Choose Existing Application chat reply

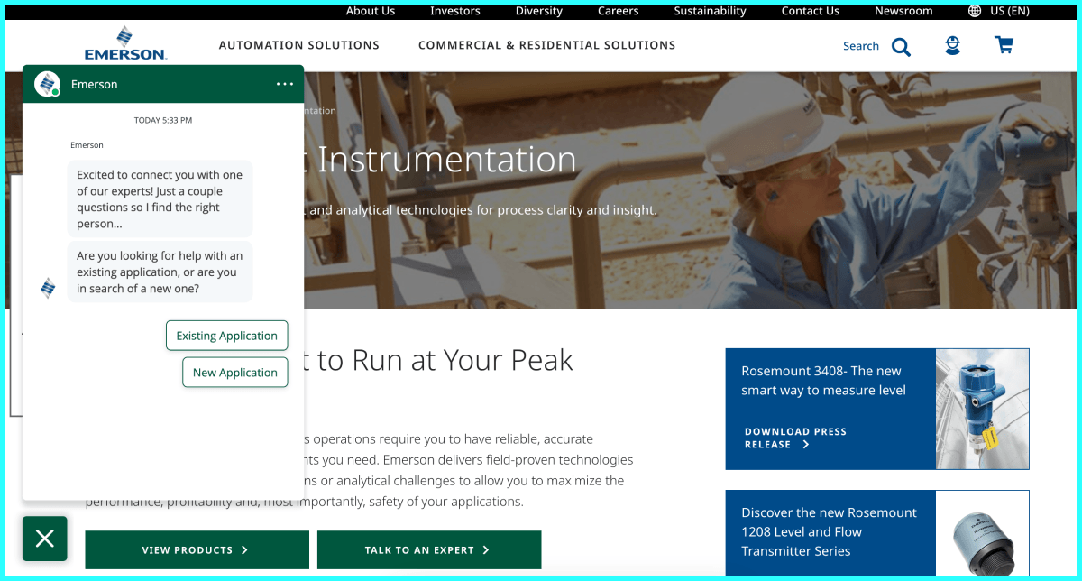(x=226, y=336)
